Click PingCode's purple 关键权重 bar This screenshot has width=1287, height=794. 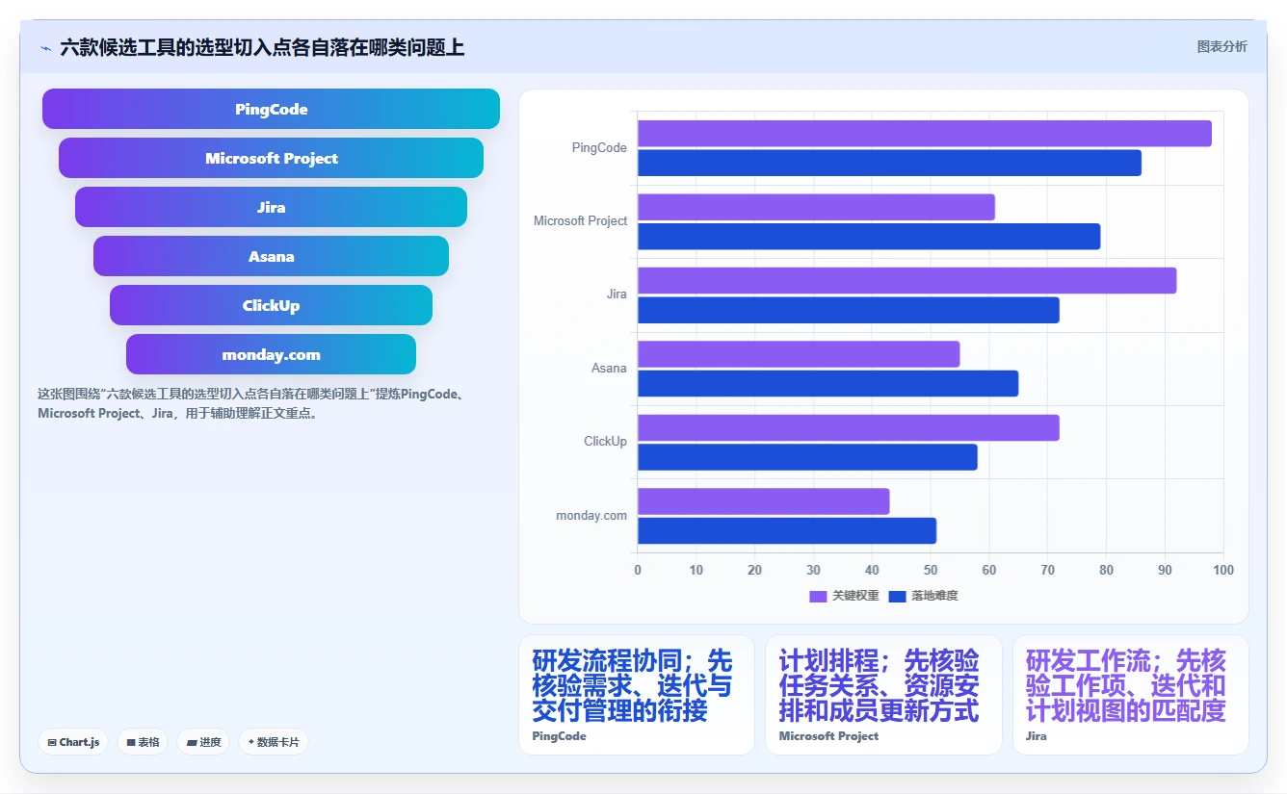pyautogui.click(x=925, y=134)
